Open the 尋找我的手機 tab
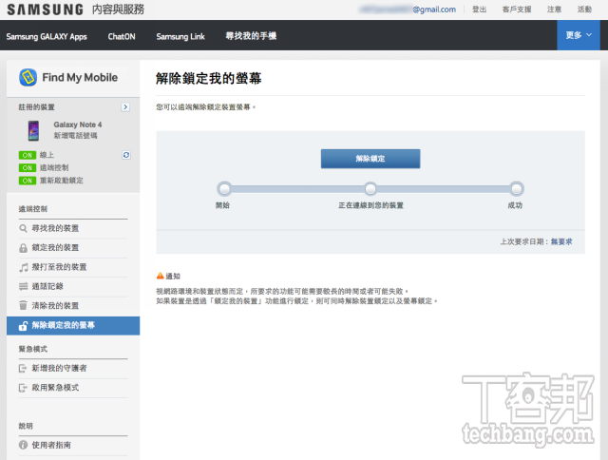Screen dimensions: 608x460 coord(251,36)
